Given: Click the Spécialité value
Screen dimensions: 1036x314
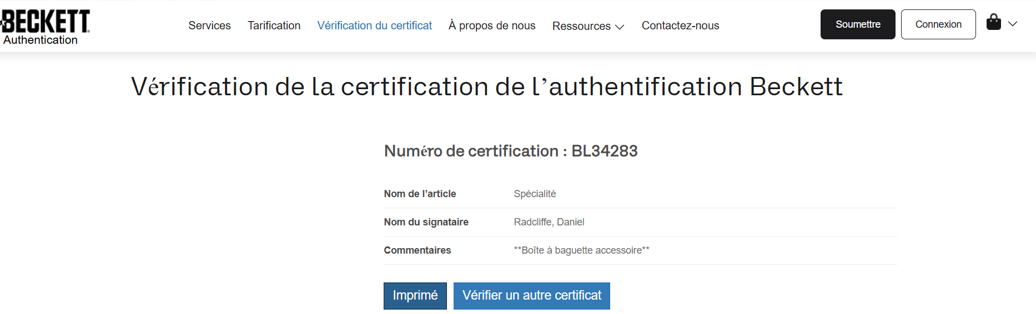Looking at the screenshot, I should tap(535, 194).
